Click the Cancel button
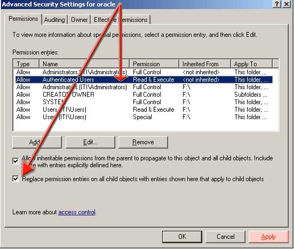This screenshot has width=294, height=249. (x=225, y=237)
